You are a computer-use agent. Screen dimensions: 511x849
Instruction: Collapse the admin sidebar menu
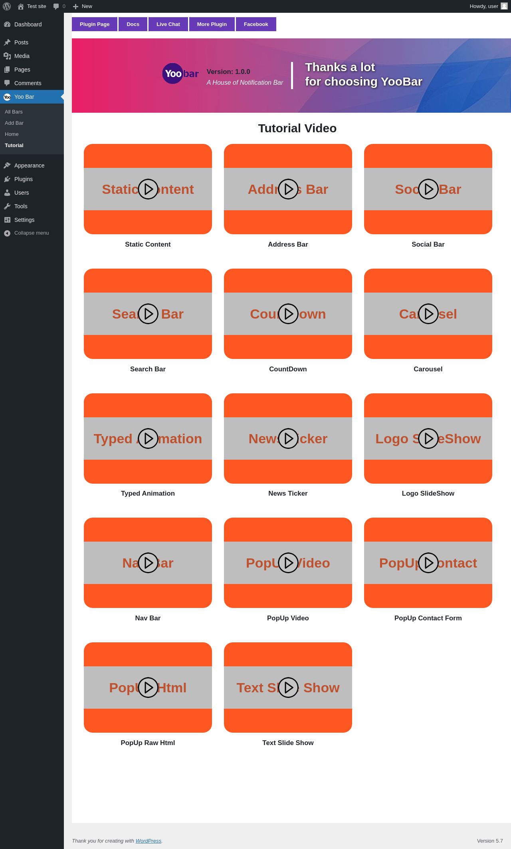(x=32, y=233)
